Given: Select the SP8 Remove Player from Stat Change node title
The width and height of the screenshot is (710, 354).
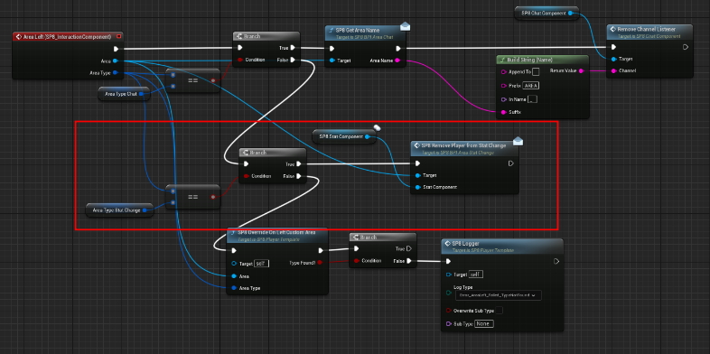Looking at the screenshot, I should pyautogui.click(x=463, y=145).
